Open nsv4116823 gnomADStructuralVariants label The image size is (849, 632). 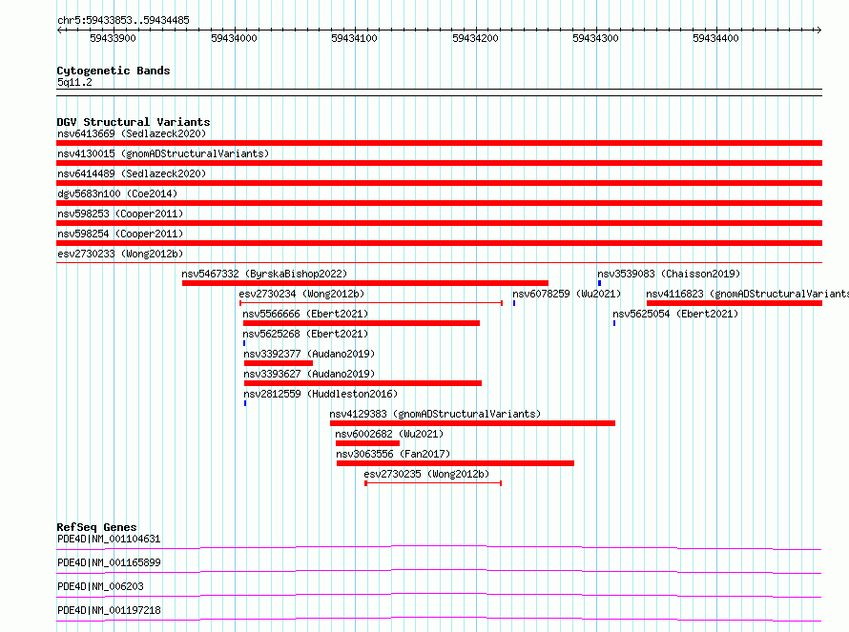[x=747, y=294]
